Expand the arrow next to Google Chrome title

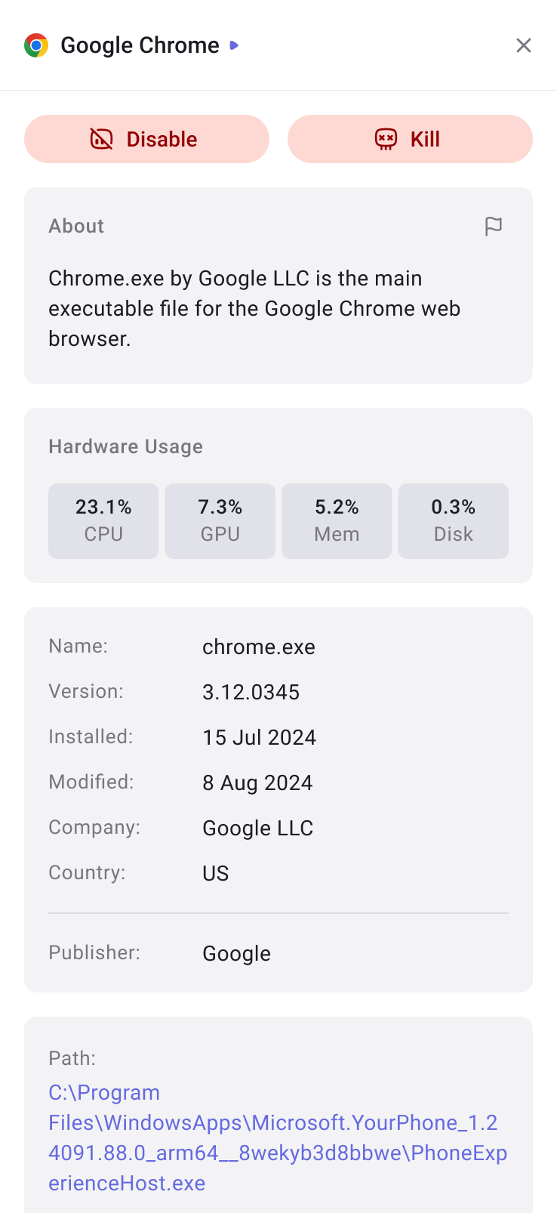point(234,45)
